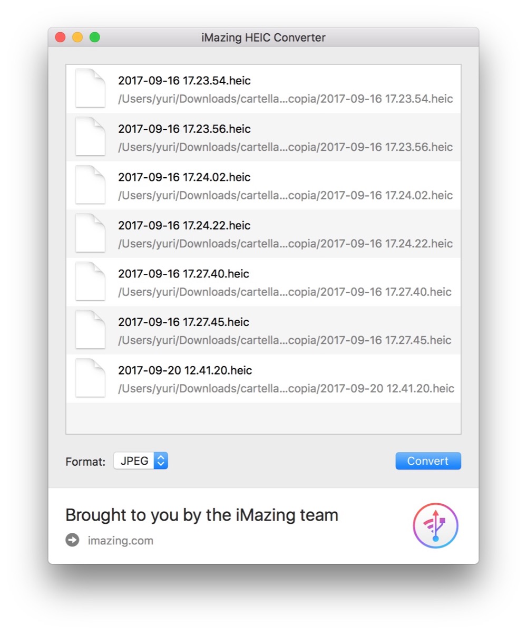Click the file icon for 2017-09-16 17.23.54.heic
This screenshot has height=633, width=527.
90,88
